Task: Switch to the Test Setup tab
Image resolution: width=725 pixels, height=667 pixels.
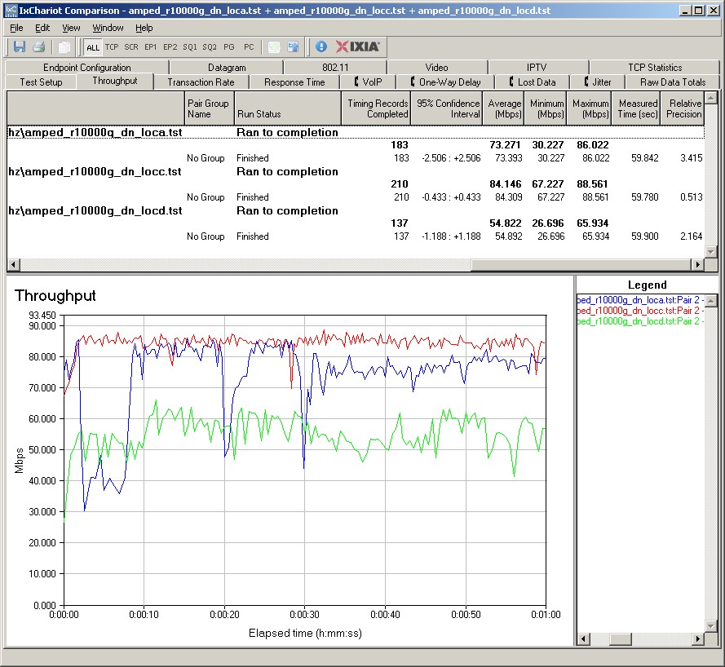Action: (41, 82)
